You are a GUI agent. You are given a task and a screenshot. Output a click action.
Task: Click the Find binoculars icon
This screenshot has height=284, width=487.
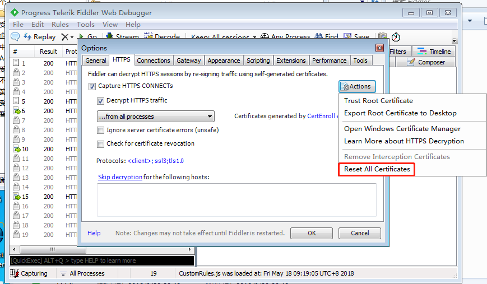(319, 36)
